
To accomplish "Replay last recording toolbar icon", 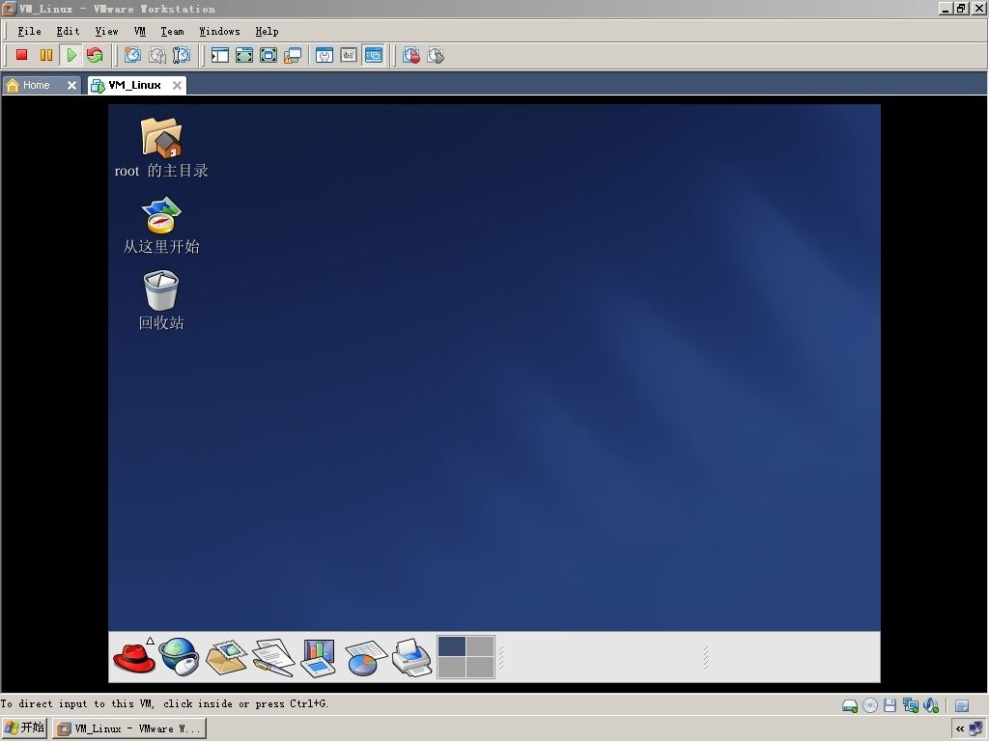I will pos(436,55).
